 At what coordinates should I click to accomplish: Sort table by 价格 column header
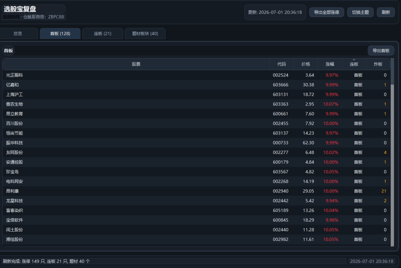pos(306,64)
